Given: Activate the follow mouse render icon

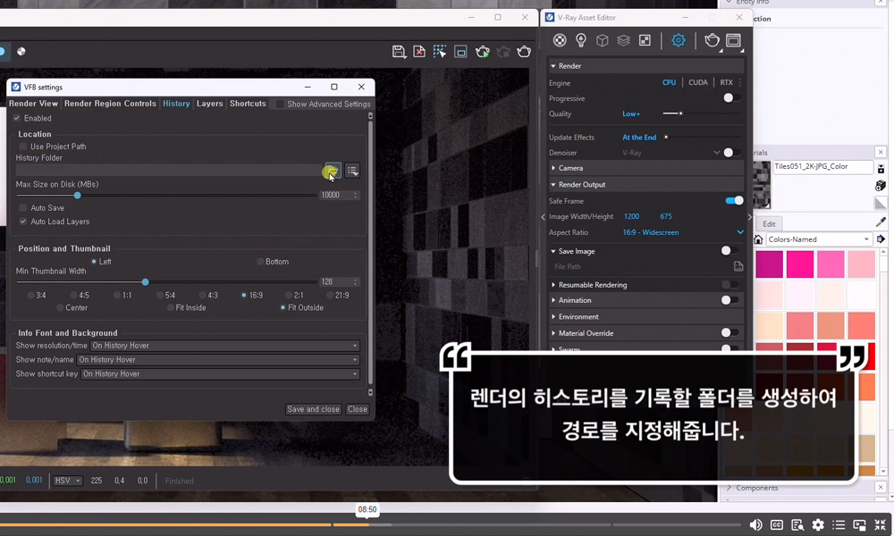Looking at the screenshot, I should point(440,52).
